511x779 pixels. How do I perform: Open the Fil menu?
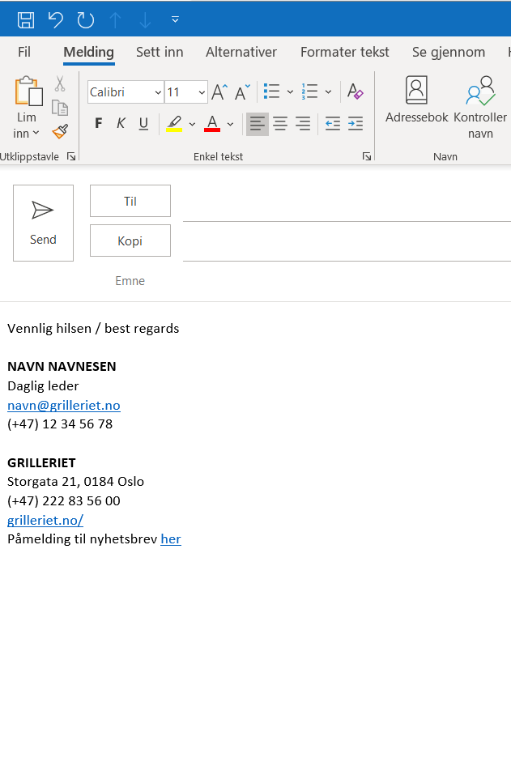tap(23, 52)
